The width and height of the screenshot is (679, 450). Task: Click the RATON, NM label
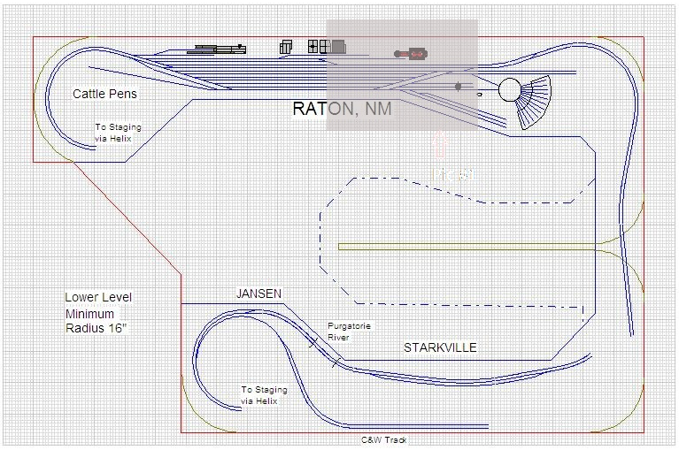tap(342, 109)
